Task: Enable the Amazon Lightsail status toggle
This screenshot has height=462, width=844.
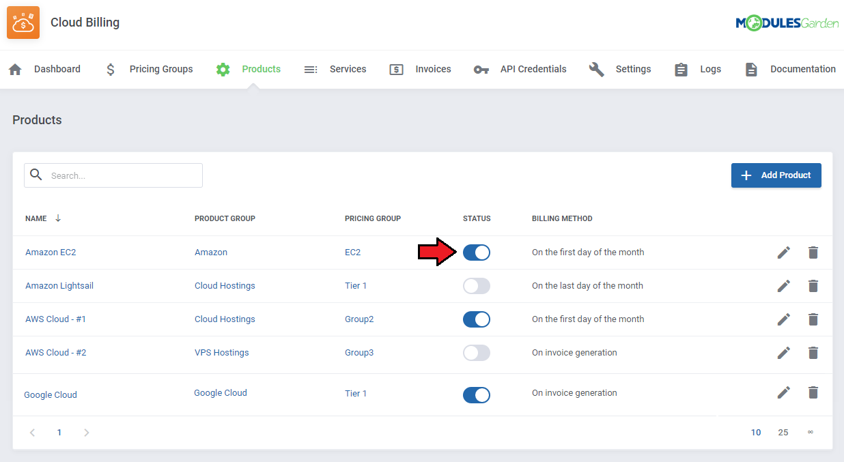Action: point(476,286)
